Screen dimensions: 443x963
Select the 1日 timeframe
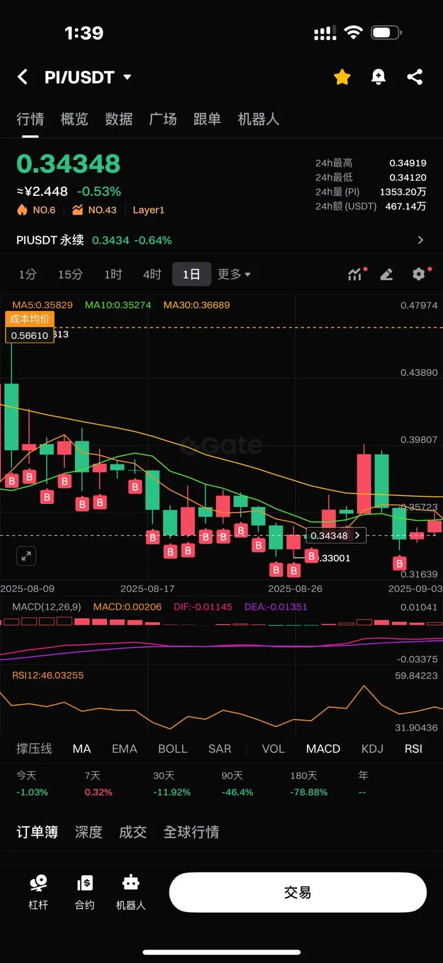pos(192,274)
